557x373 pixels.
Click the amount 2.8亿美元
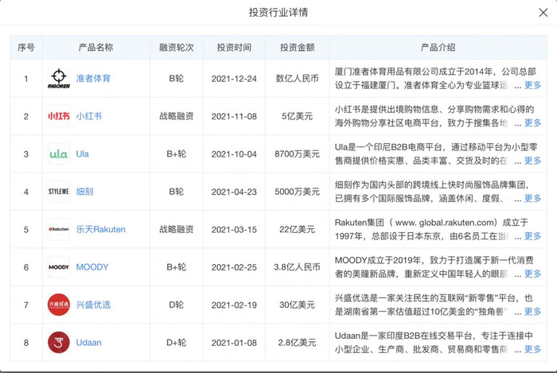[297, 343]
